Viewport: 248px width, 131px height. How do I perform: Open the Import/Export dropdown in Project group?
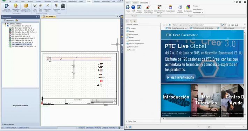coord(198,9)
